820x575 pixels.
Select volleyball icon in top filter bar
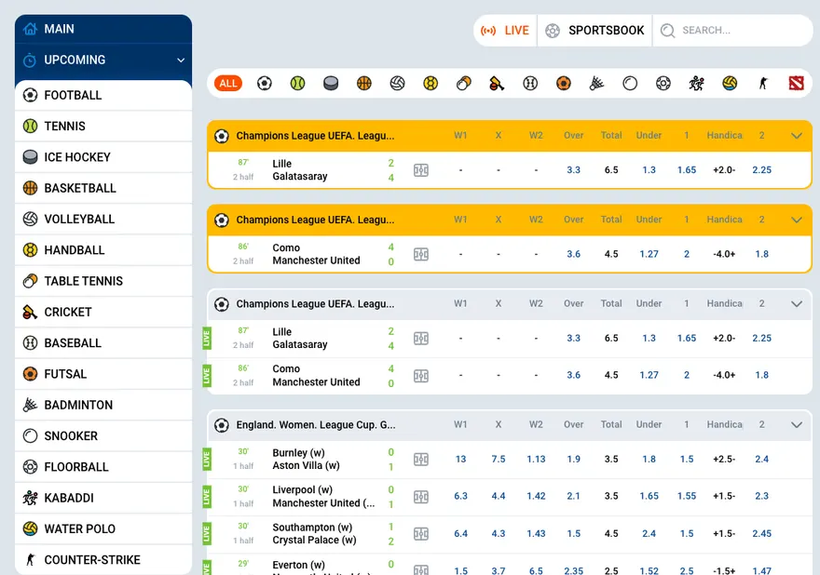pos(398,83)
